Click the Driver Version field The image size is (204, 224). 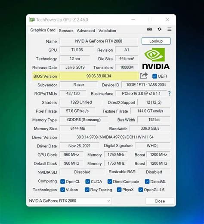[x=115, y=137]
